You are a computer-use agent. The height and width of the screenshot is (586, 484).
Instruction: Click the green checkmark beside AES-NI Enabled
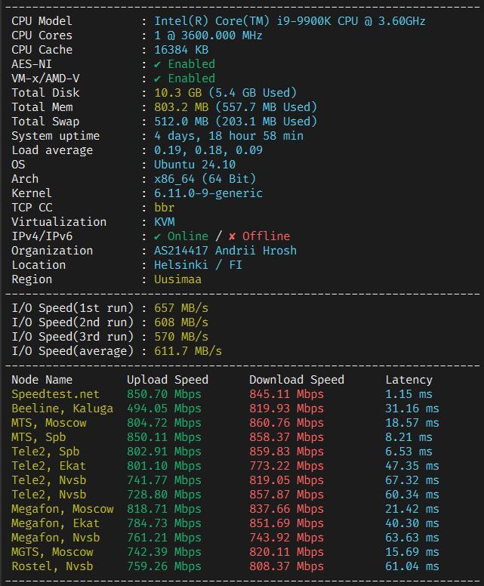point(157,64)
